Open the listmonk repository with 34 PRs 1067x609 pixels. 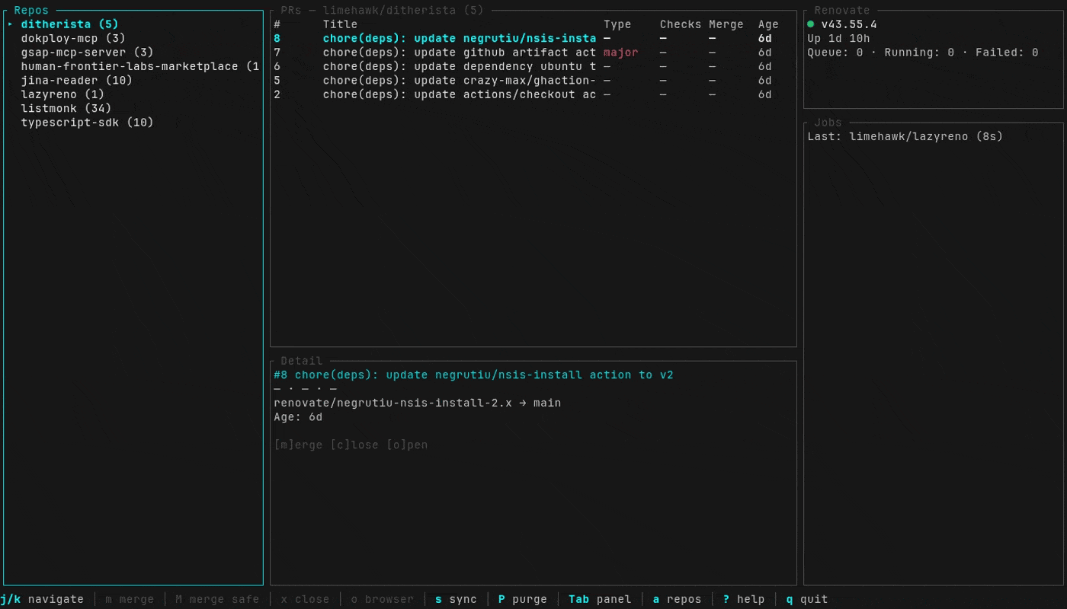[x=66, y=108]
